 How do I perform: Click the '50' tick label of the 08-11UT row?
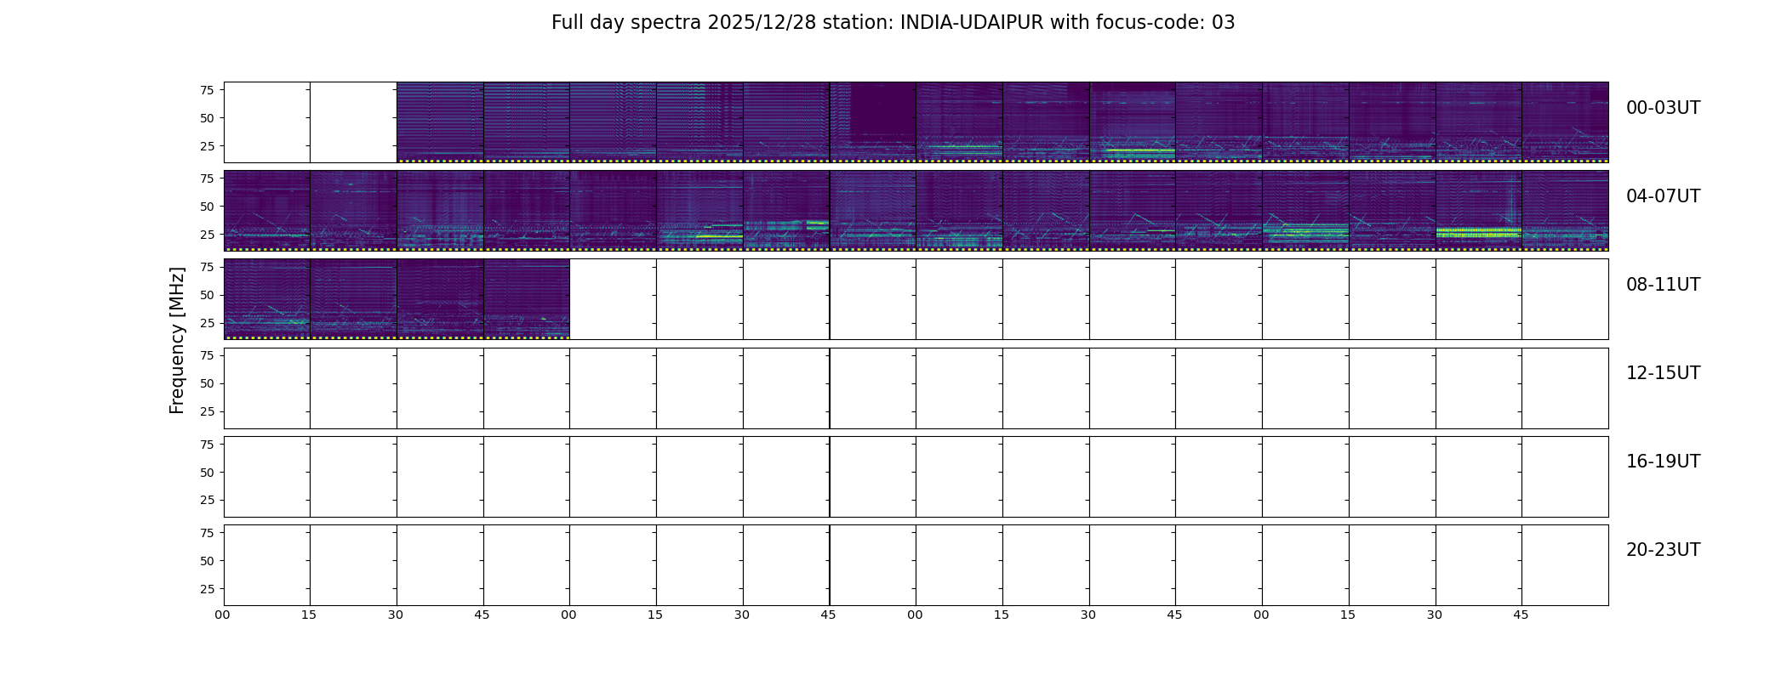pos(206,295)
